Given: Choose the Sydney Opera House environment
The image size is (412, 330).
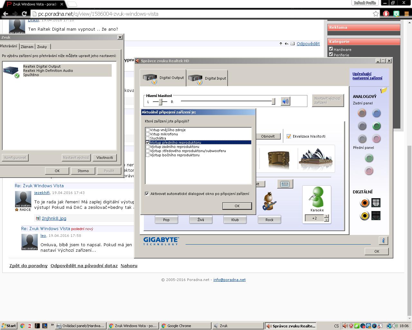Looking at the screenshot, I should point(315,159).
